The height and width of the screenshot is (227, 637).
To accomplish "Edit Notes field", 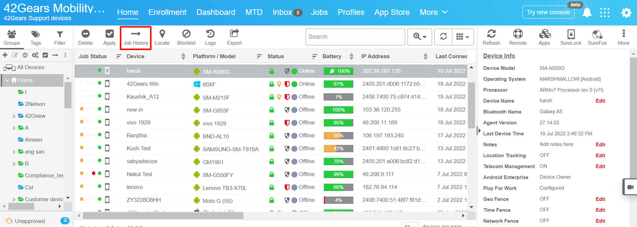I will tap(600, 145).
